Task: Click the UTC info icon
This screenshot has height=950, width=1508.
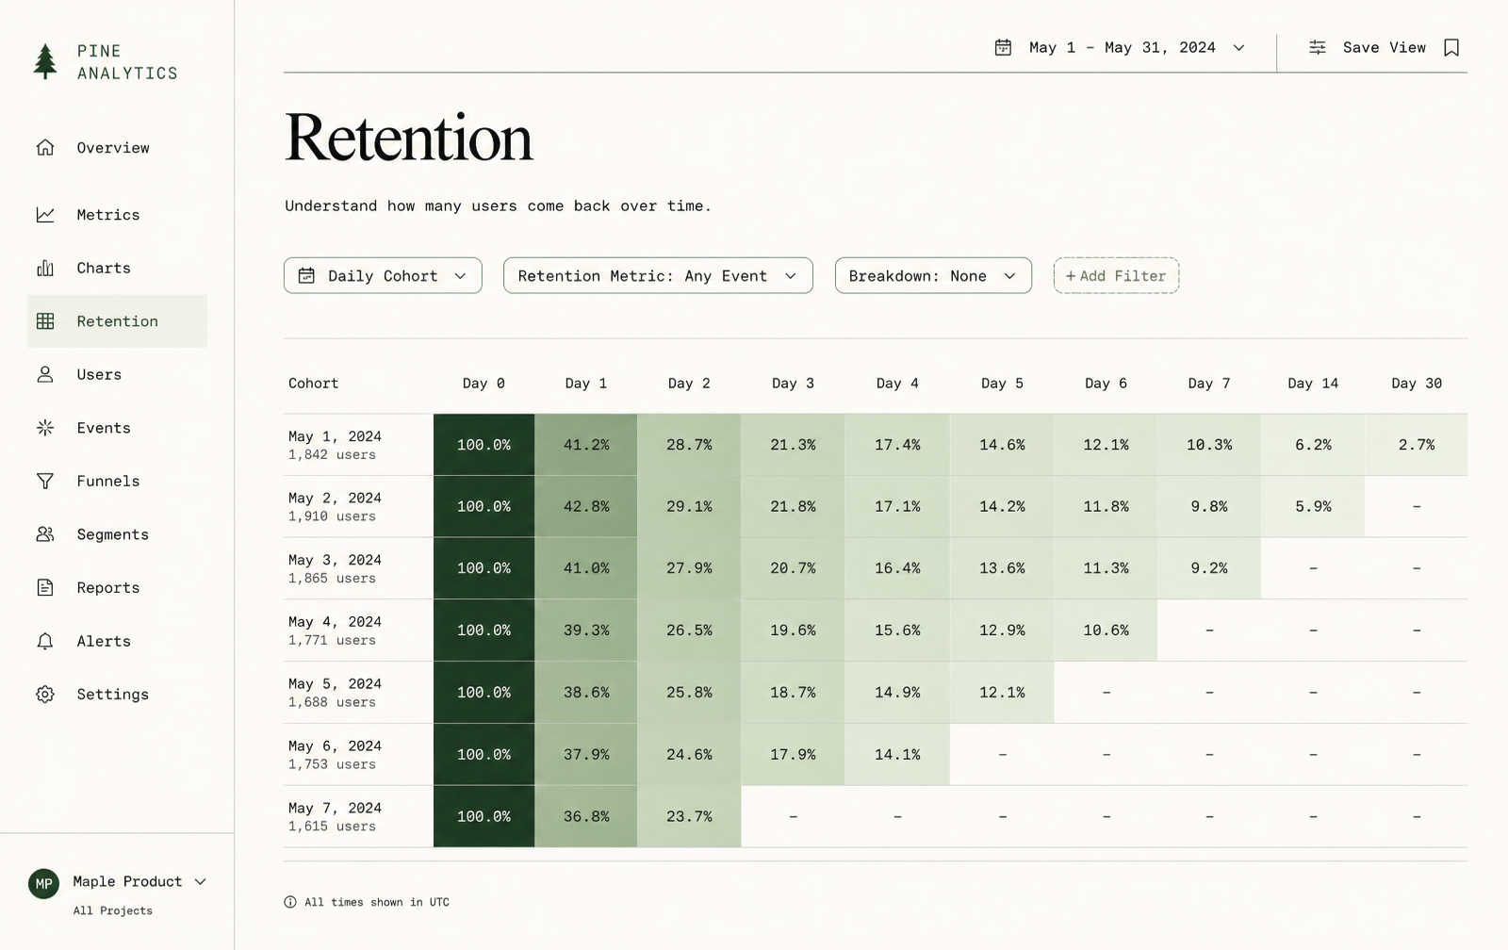Action: tap(290, 902)
